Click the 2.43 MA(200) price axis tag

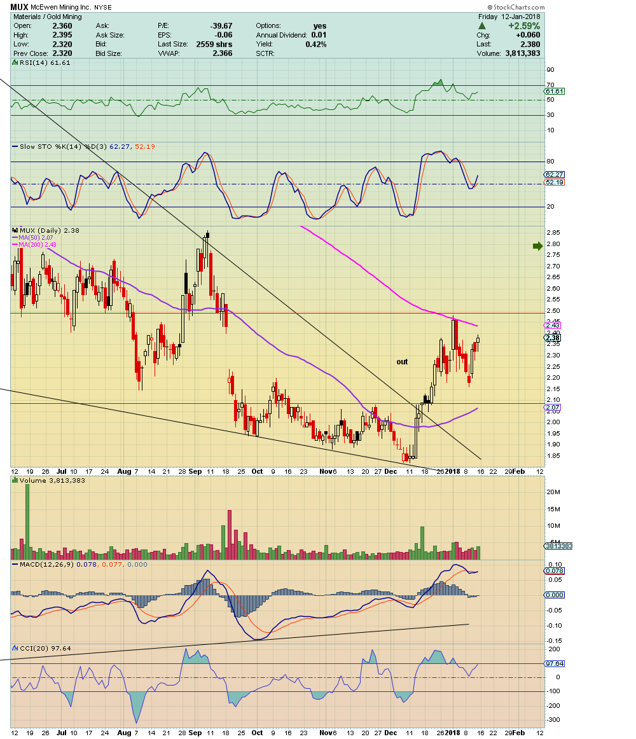[x=553, y=325]
